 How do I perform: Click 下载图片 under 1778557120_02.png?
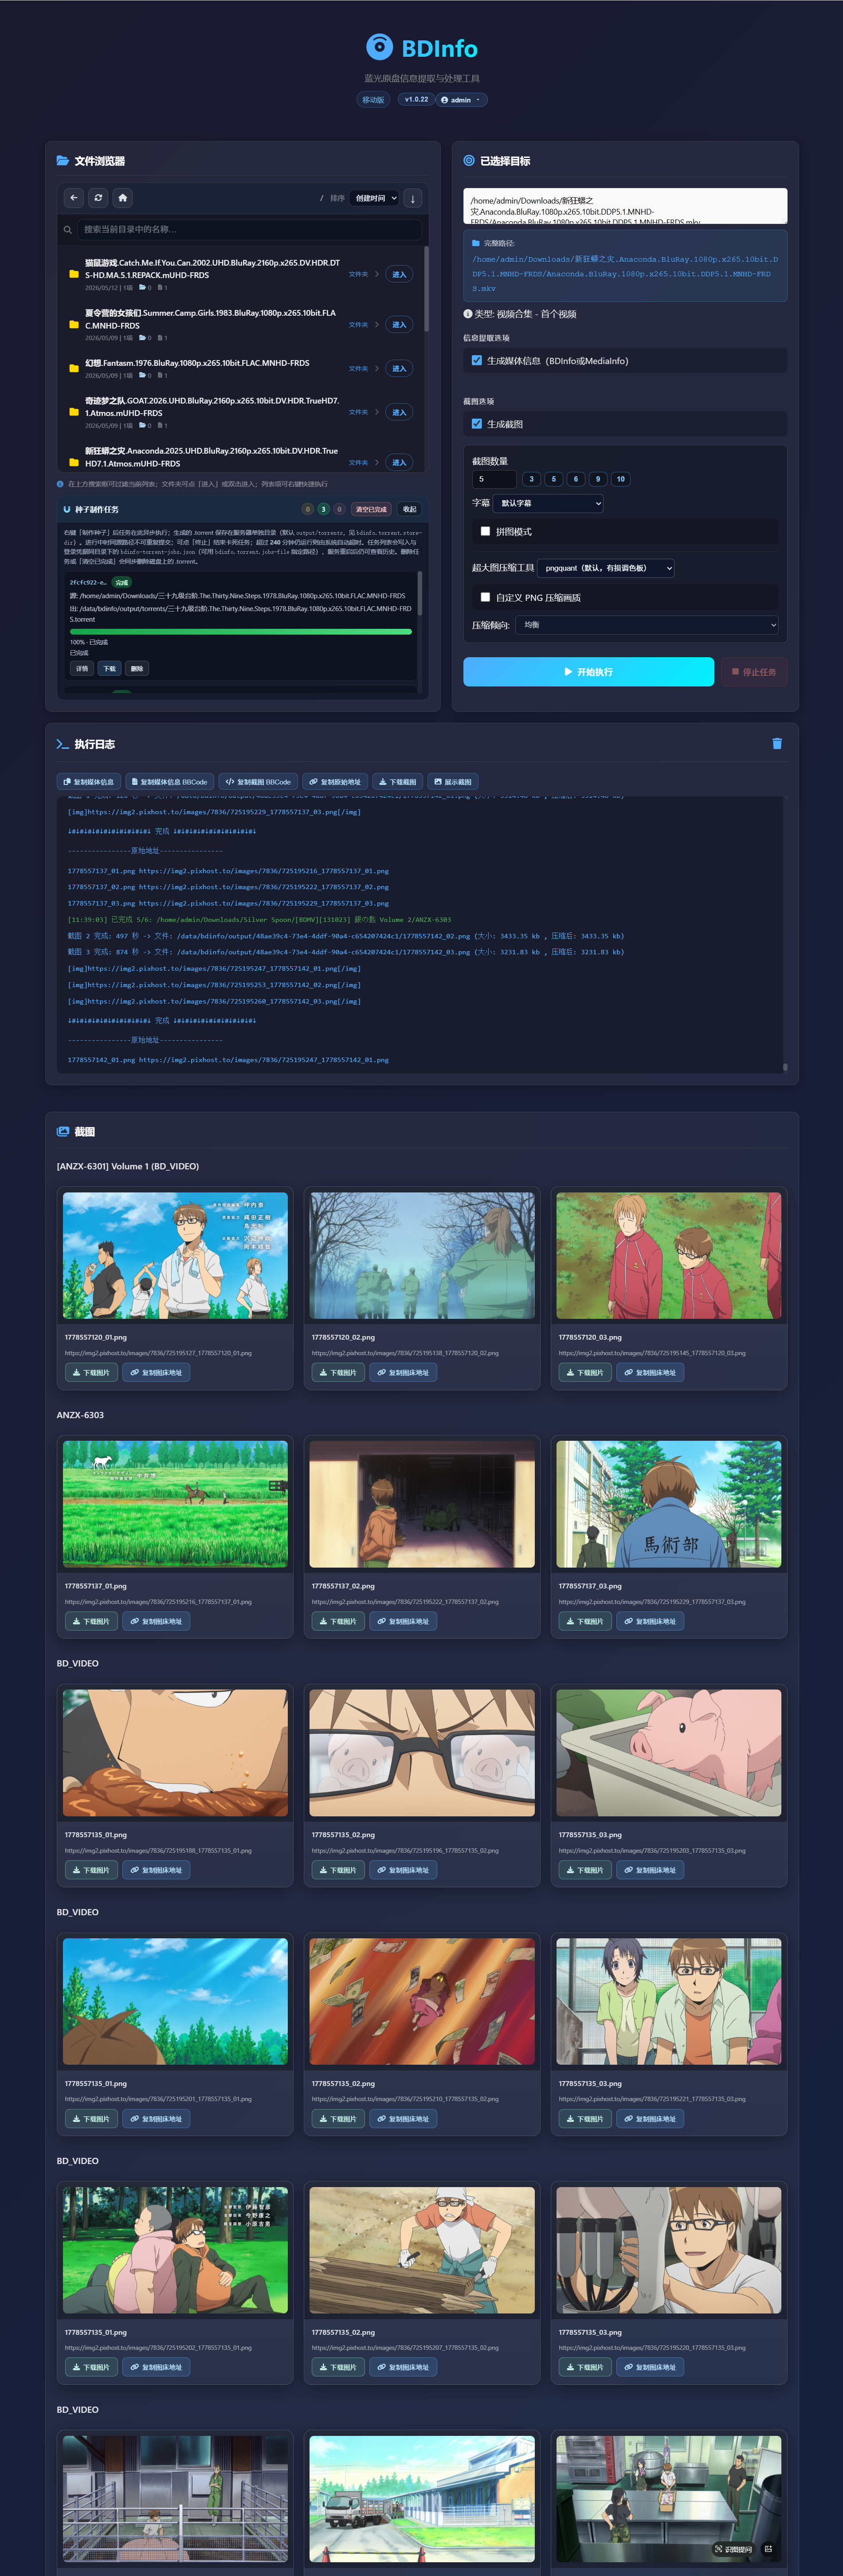(338, 1373)
